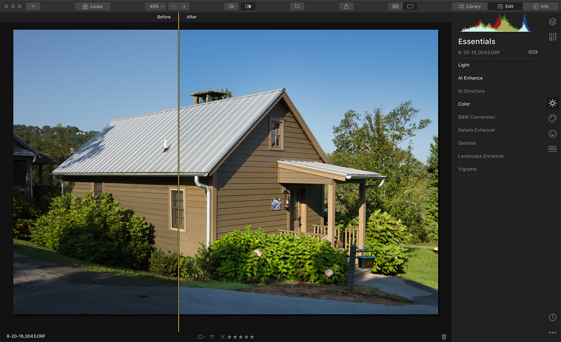Screen dimensions: 561x342
Task: Open the edit History clock
Action: point(553,317)
